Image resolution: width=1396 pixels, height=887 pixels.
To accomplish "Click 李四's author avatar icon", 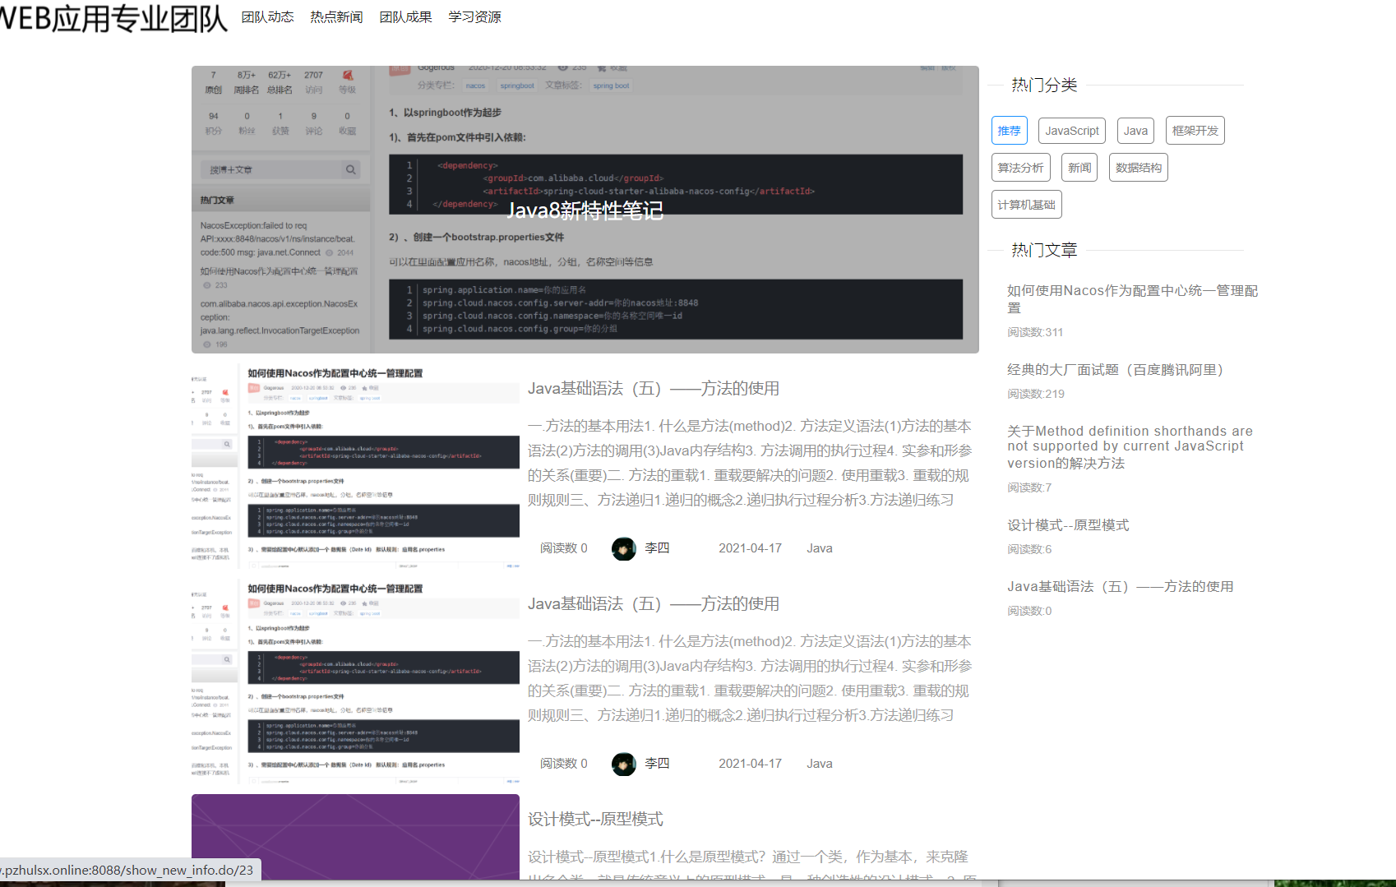I will [624, 548].
